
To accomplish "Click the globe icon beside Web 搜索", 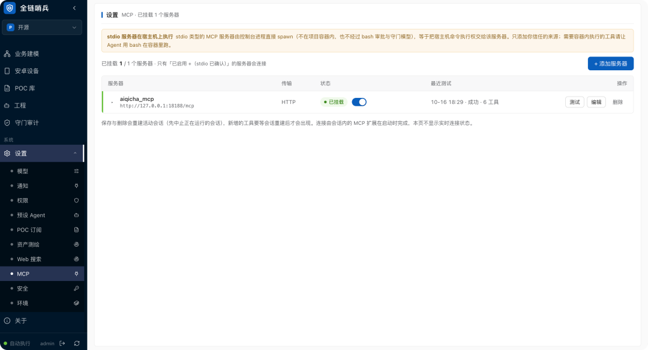I will 76,259.
